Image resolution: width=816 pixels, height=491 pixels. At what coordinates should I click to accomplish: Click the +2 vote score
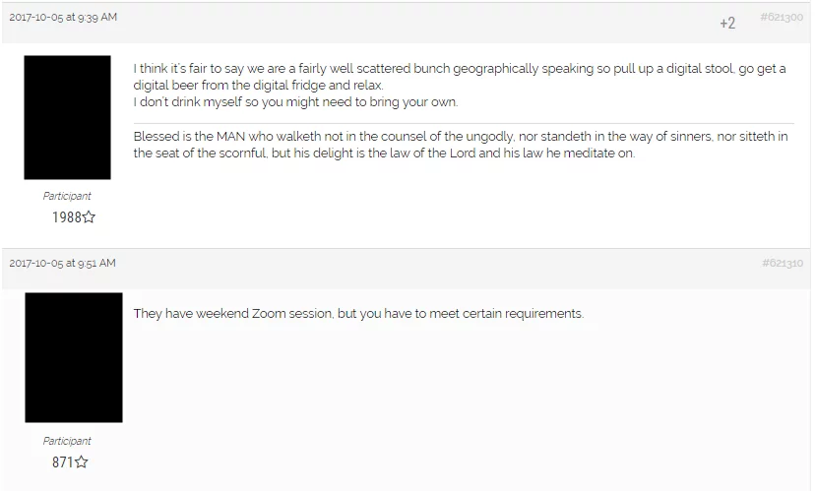pyautogui.click(x=727, y=23)
